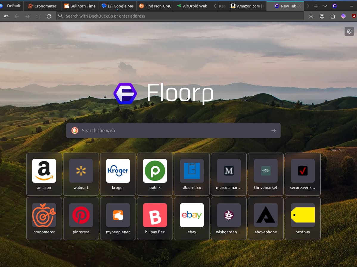
Task: Click the purple diamond toolbar icon
Action: coord(343,16)
